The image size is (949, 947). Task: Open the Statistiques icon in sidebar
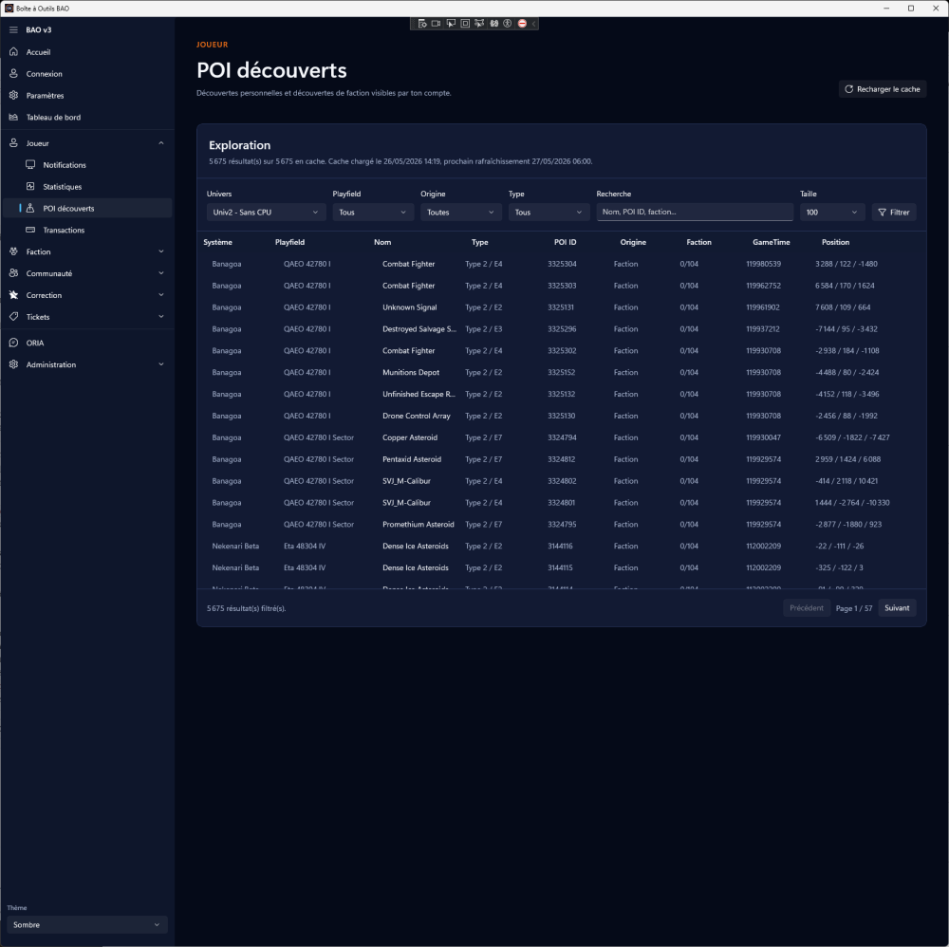[30, 186]
